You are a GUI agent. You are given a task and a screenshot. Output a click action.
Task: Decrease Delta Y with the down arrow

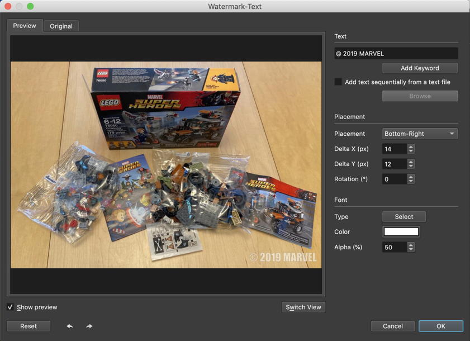click(411, 166)
